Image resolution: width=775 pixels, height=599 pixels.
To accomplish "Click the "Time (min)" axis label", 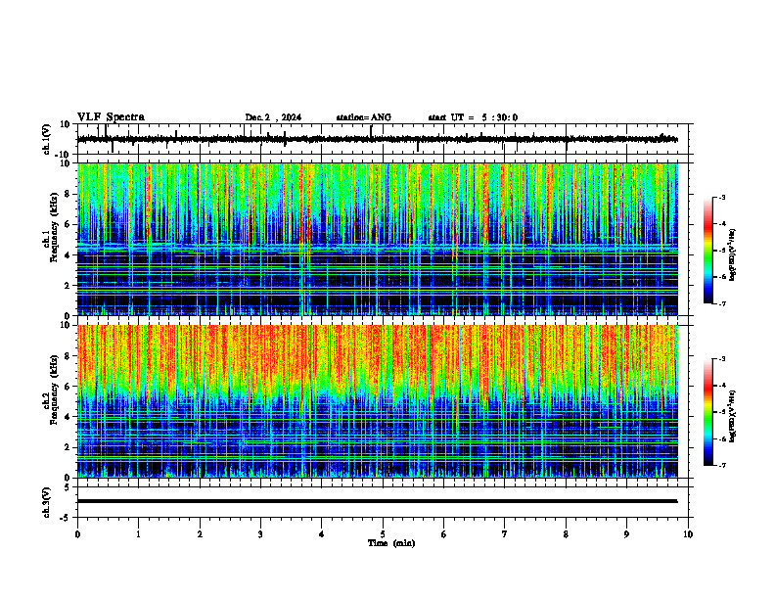I will 391,543.
